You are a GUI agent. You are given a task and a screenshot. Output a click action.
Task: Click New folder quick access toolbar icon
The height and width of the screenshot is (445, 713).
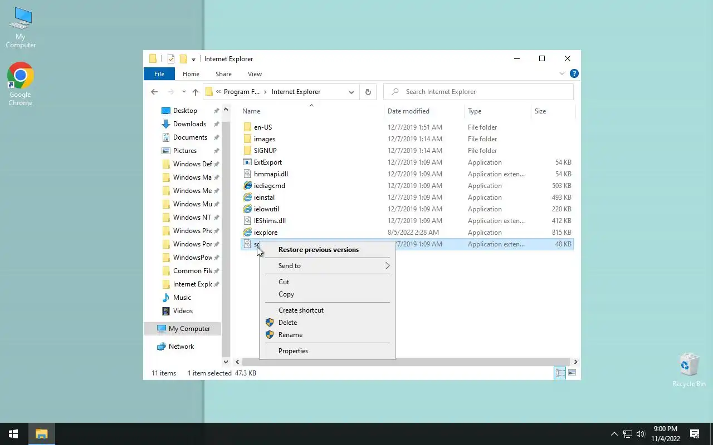pos(183,59)
